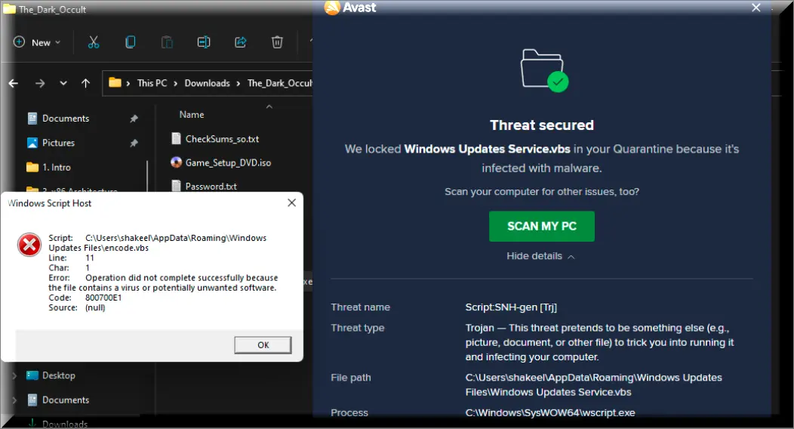The height and width of the screenshot is (429, 794).
Task: Sort files by the Name column header
Action: click(192, 115)
